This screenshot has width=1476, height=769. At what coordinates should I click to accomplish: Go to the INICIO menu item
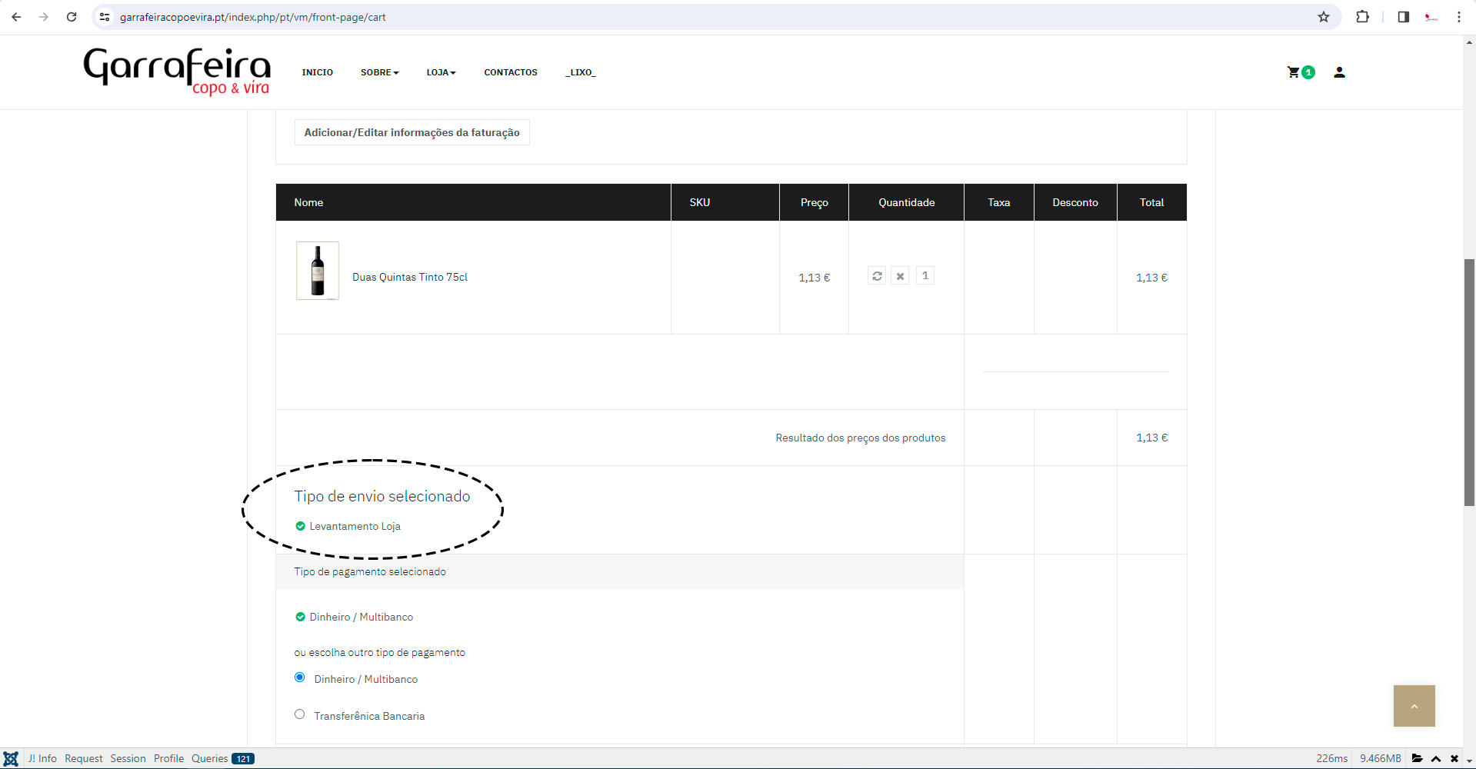(x=318, y=72)
